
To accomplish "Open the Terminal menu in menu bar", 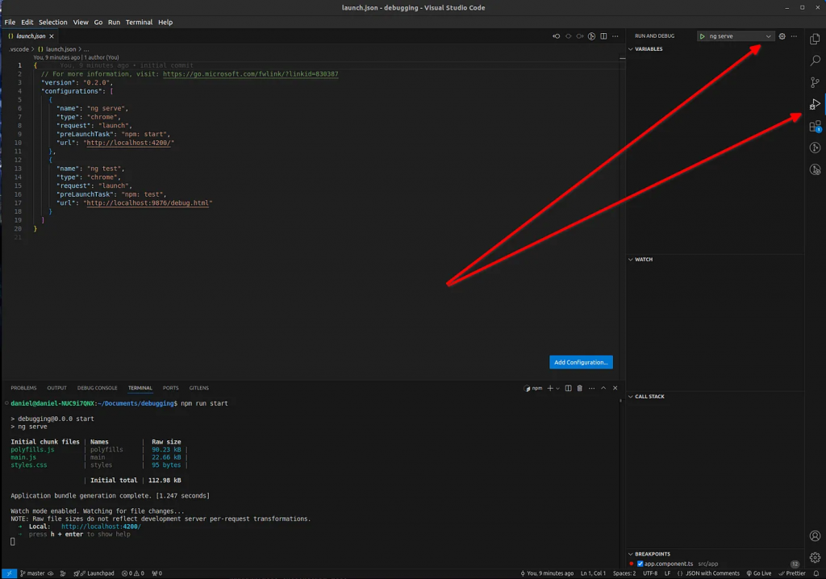I will (139, 23).
